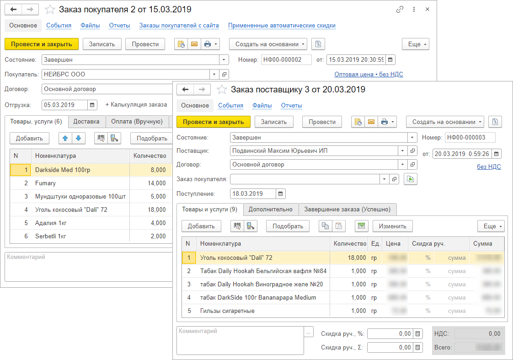Open the calendar picker for Отгрузка date
The height and width of the screenshot is (360, 513).
(92, 105)
